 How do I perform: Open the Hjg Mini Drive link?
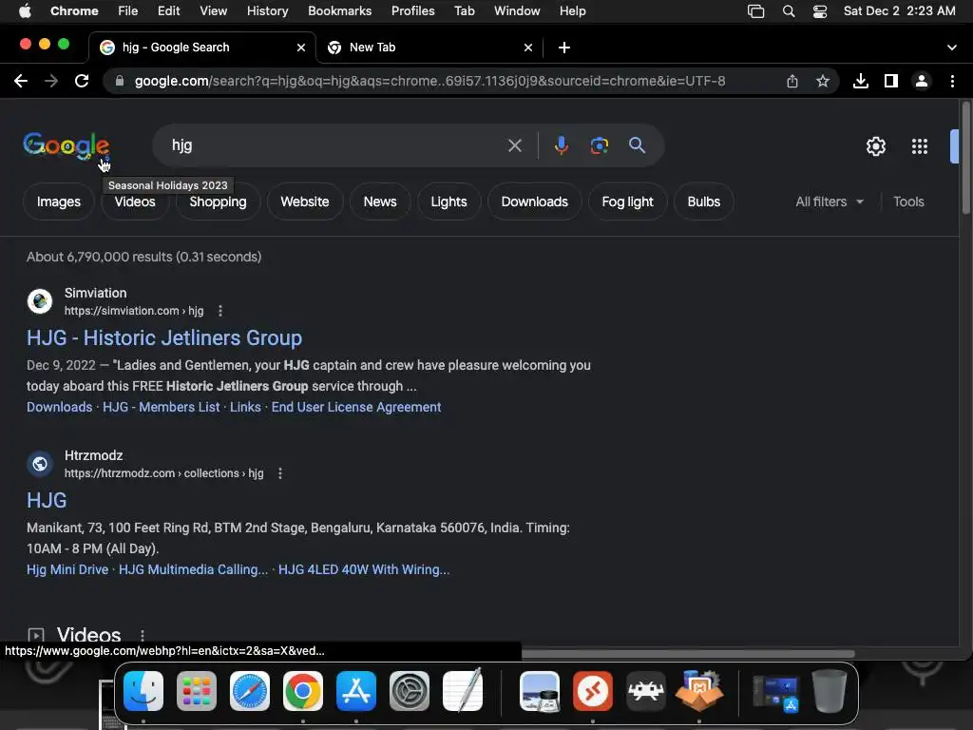click(67, 570)
